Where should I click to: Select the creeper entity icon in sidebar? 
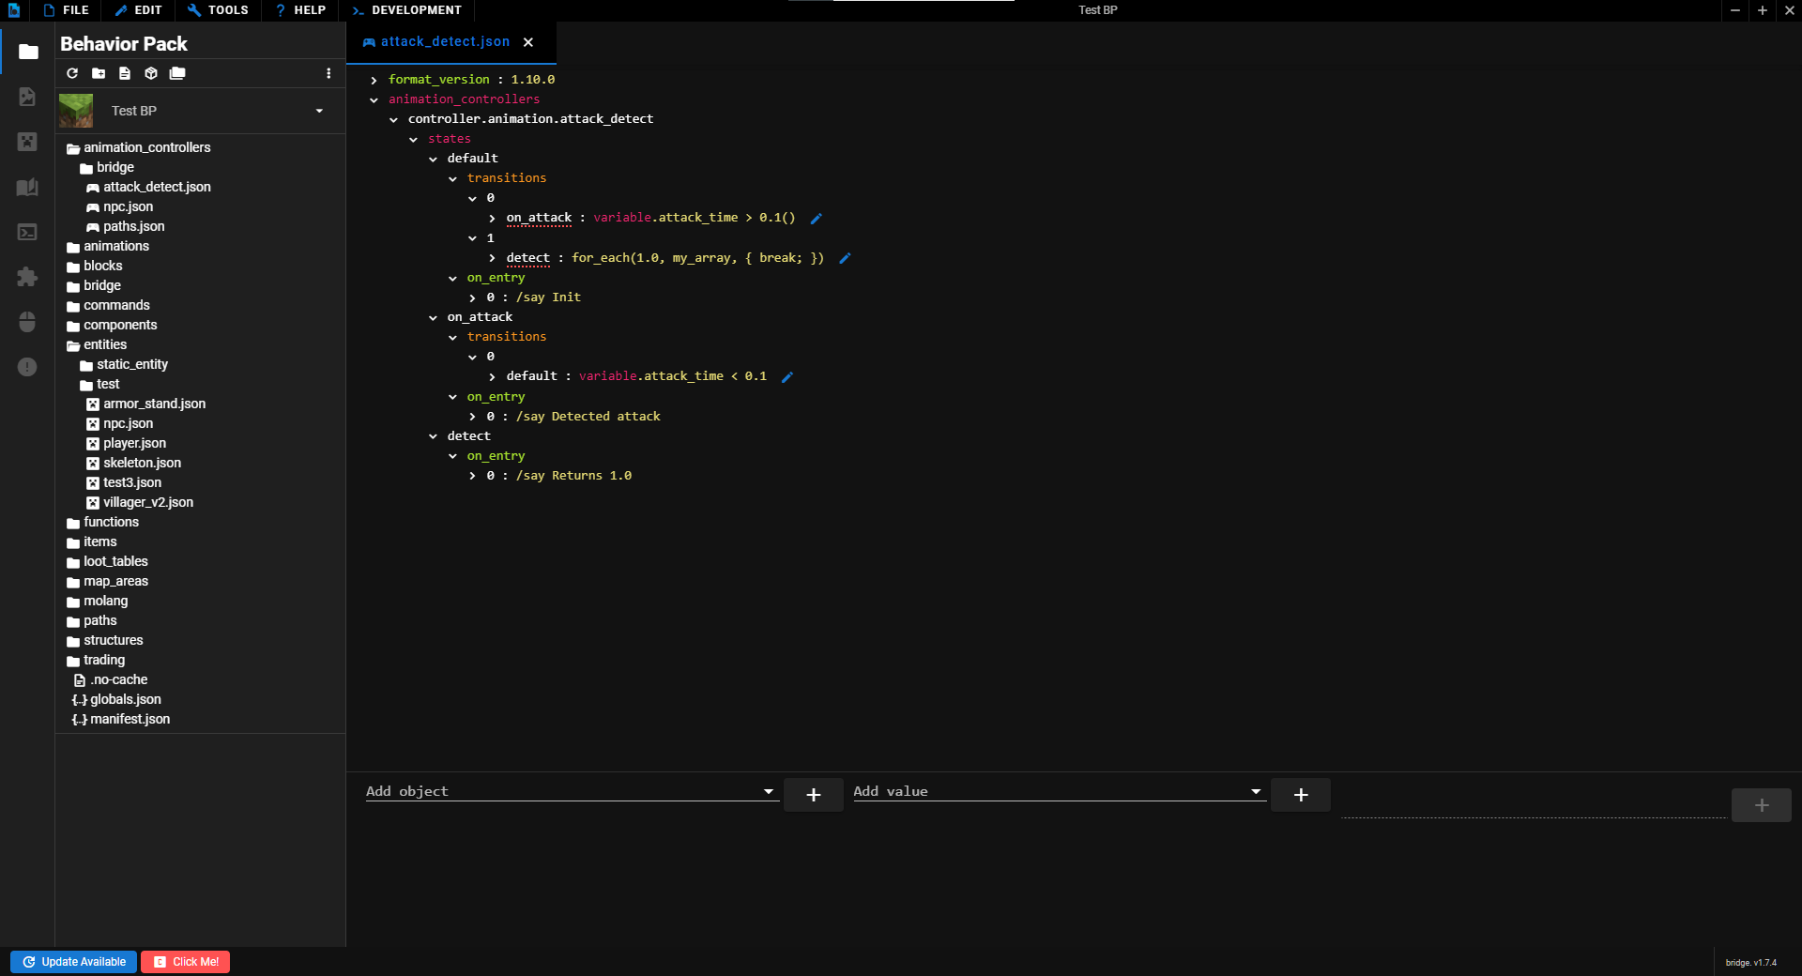(x=27, y=142)
